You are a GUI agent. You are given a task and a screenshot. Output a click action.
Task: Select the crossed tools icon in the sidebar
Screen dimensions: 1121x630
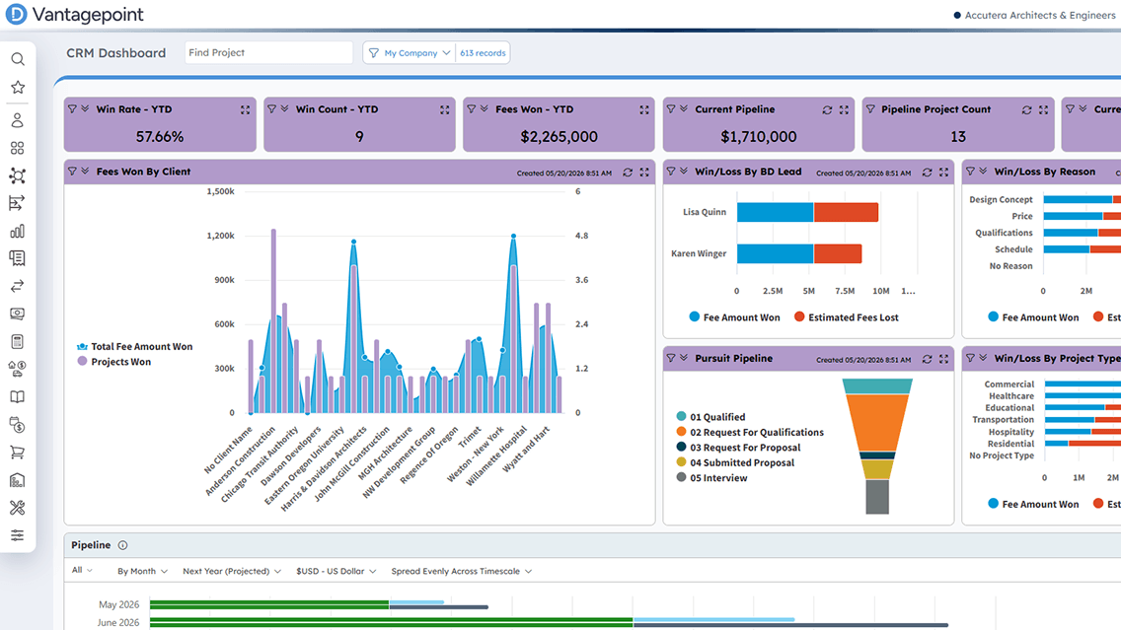tap(18, 508)
